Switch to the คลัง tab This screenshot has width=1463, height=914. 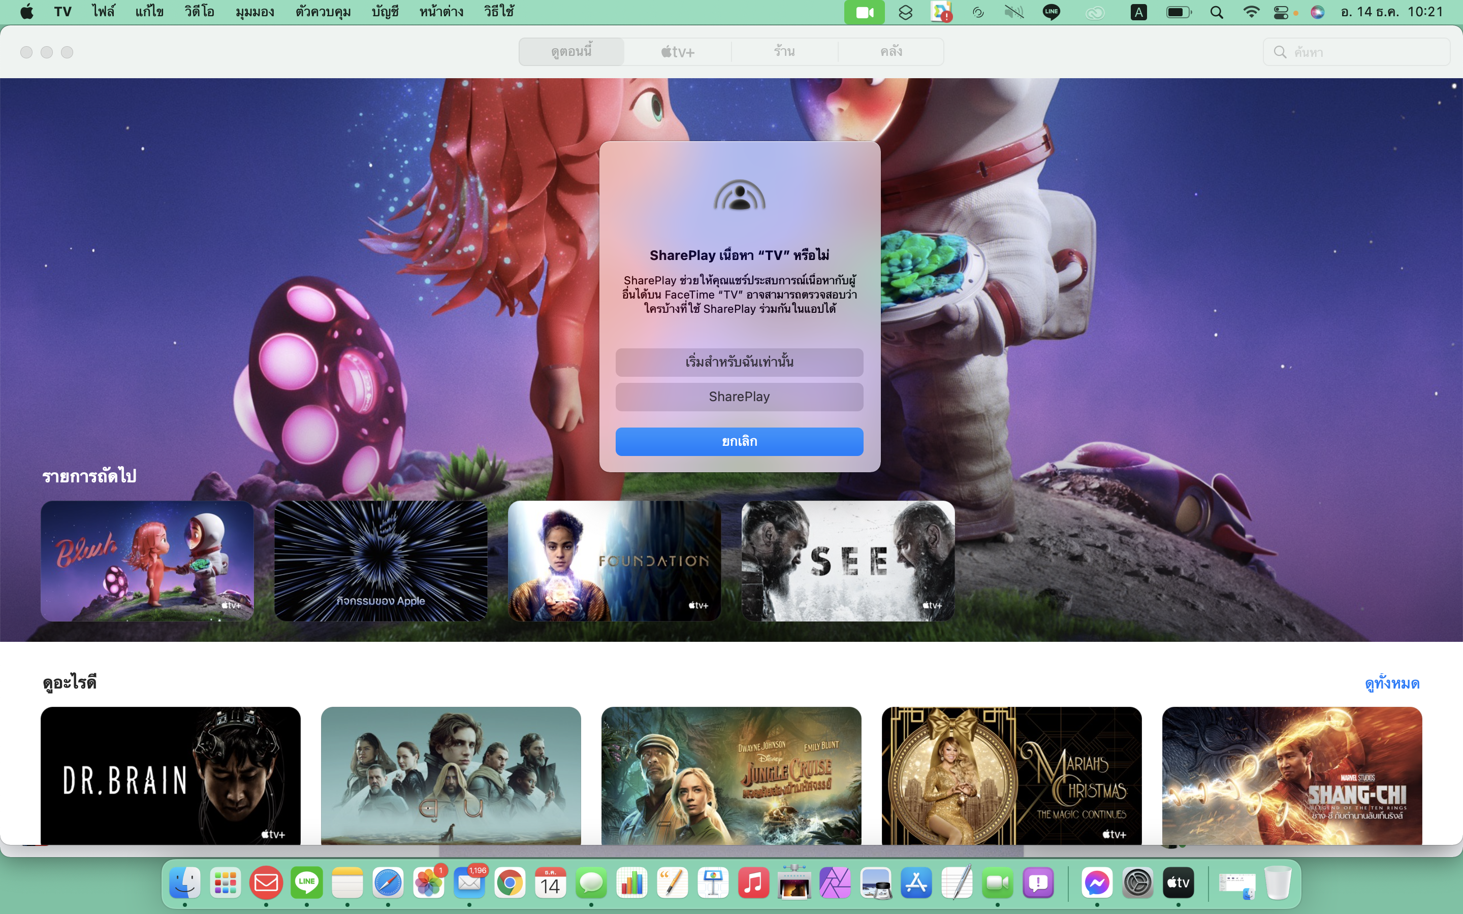click(x=890, y=52)
